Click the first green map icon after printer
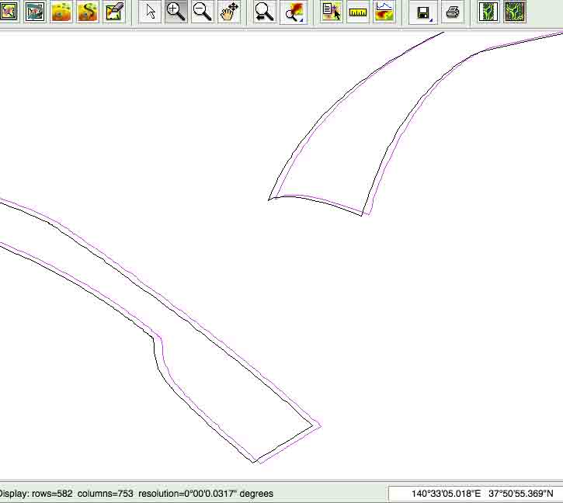Screen dimensions: 563x503 (x=488, y=12)
